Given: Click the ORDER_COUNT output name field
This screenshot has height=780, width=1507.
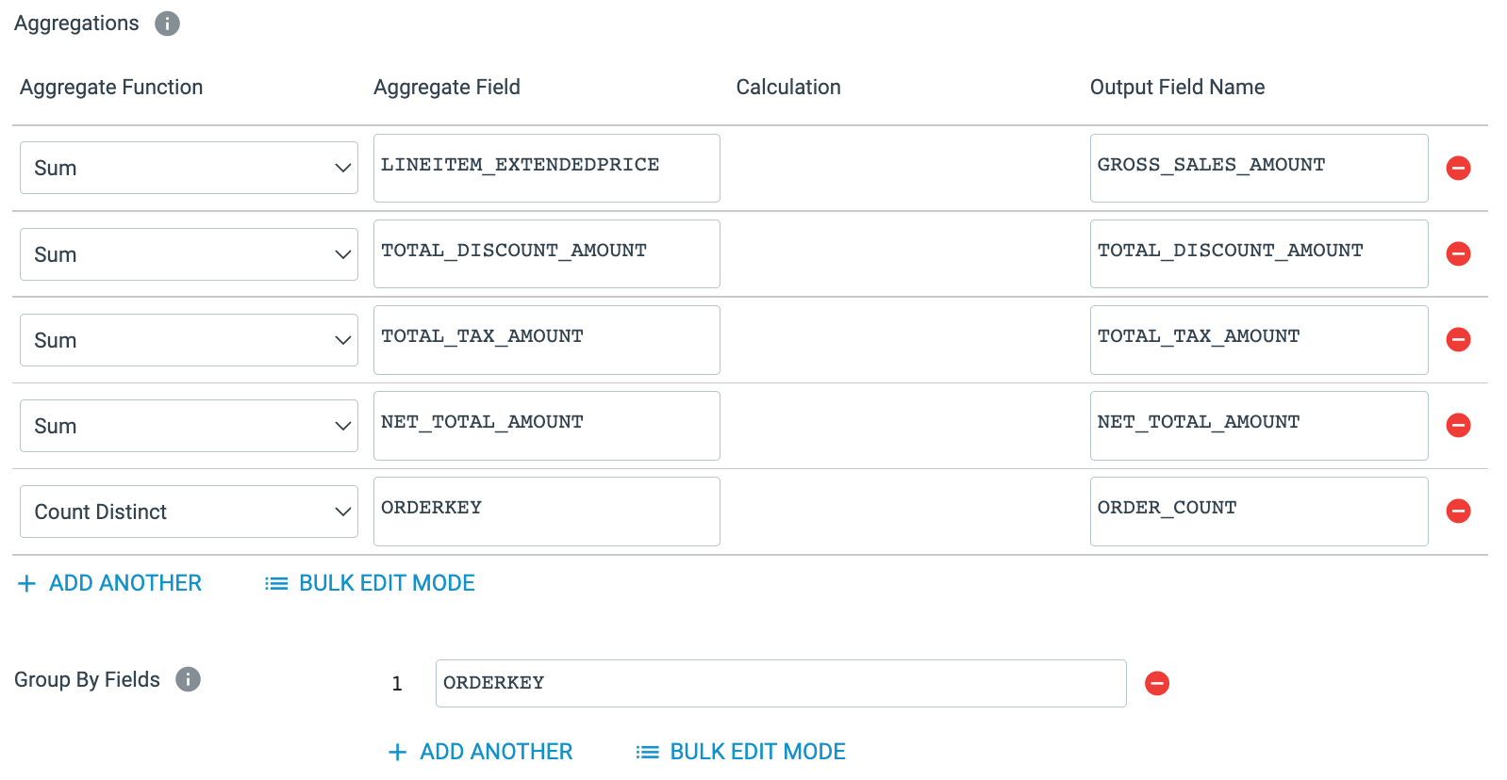Looking at the screenshot, I should click(x=1258, y=512).
